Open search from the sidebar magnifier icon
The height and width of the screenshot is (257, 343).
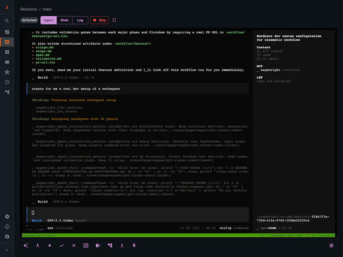(7, 21)
